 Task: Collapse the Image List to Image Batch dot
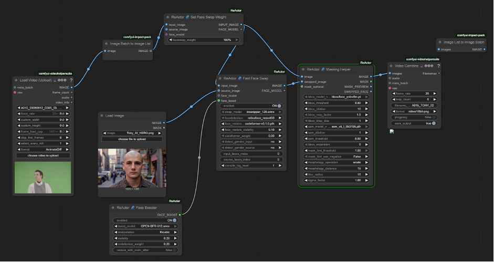click(x=440, y=42)
